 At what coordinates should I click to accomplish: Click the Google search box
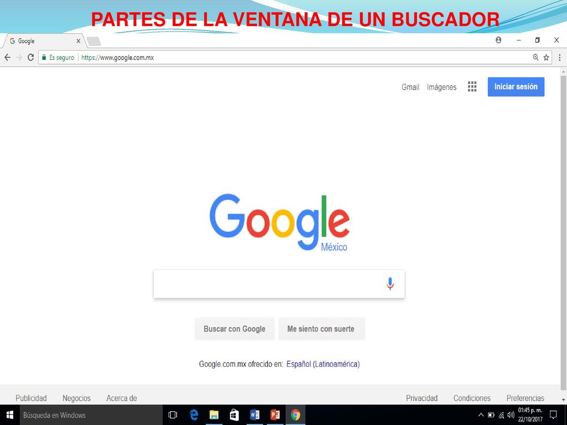[x=279, y=284]
